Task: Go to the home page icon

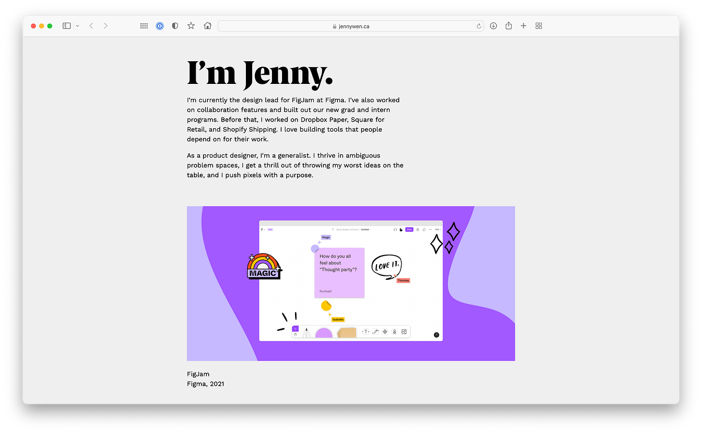Action: click(207, 26)
